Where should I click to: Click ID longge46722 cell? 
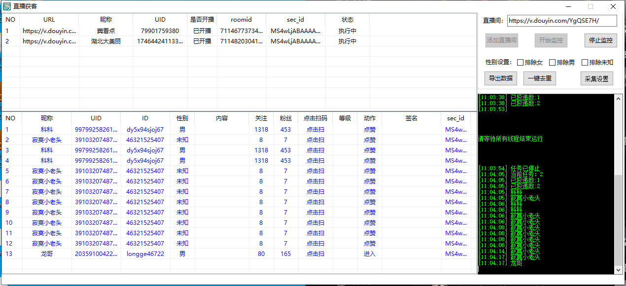(145, 254)
